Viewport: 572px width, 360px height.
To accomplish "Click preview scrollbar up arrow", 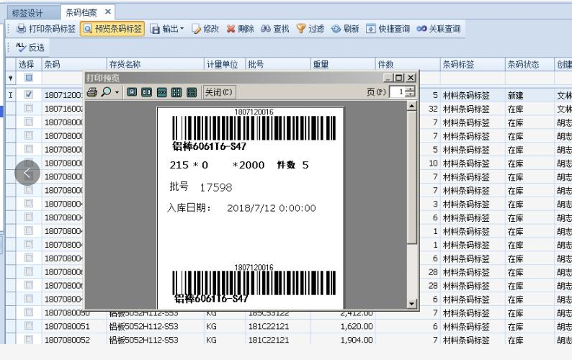I will pos(411,106).
